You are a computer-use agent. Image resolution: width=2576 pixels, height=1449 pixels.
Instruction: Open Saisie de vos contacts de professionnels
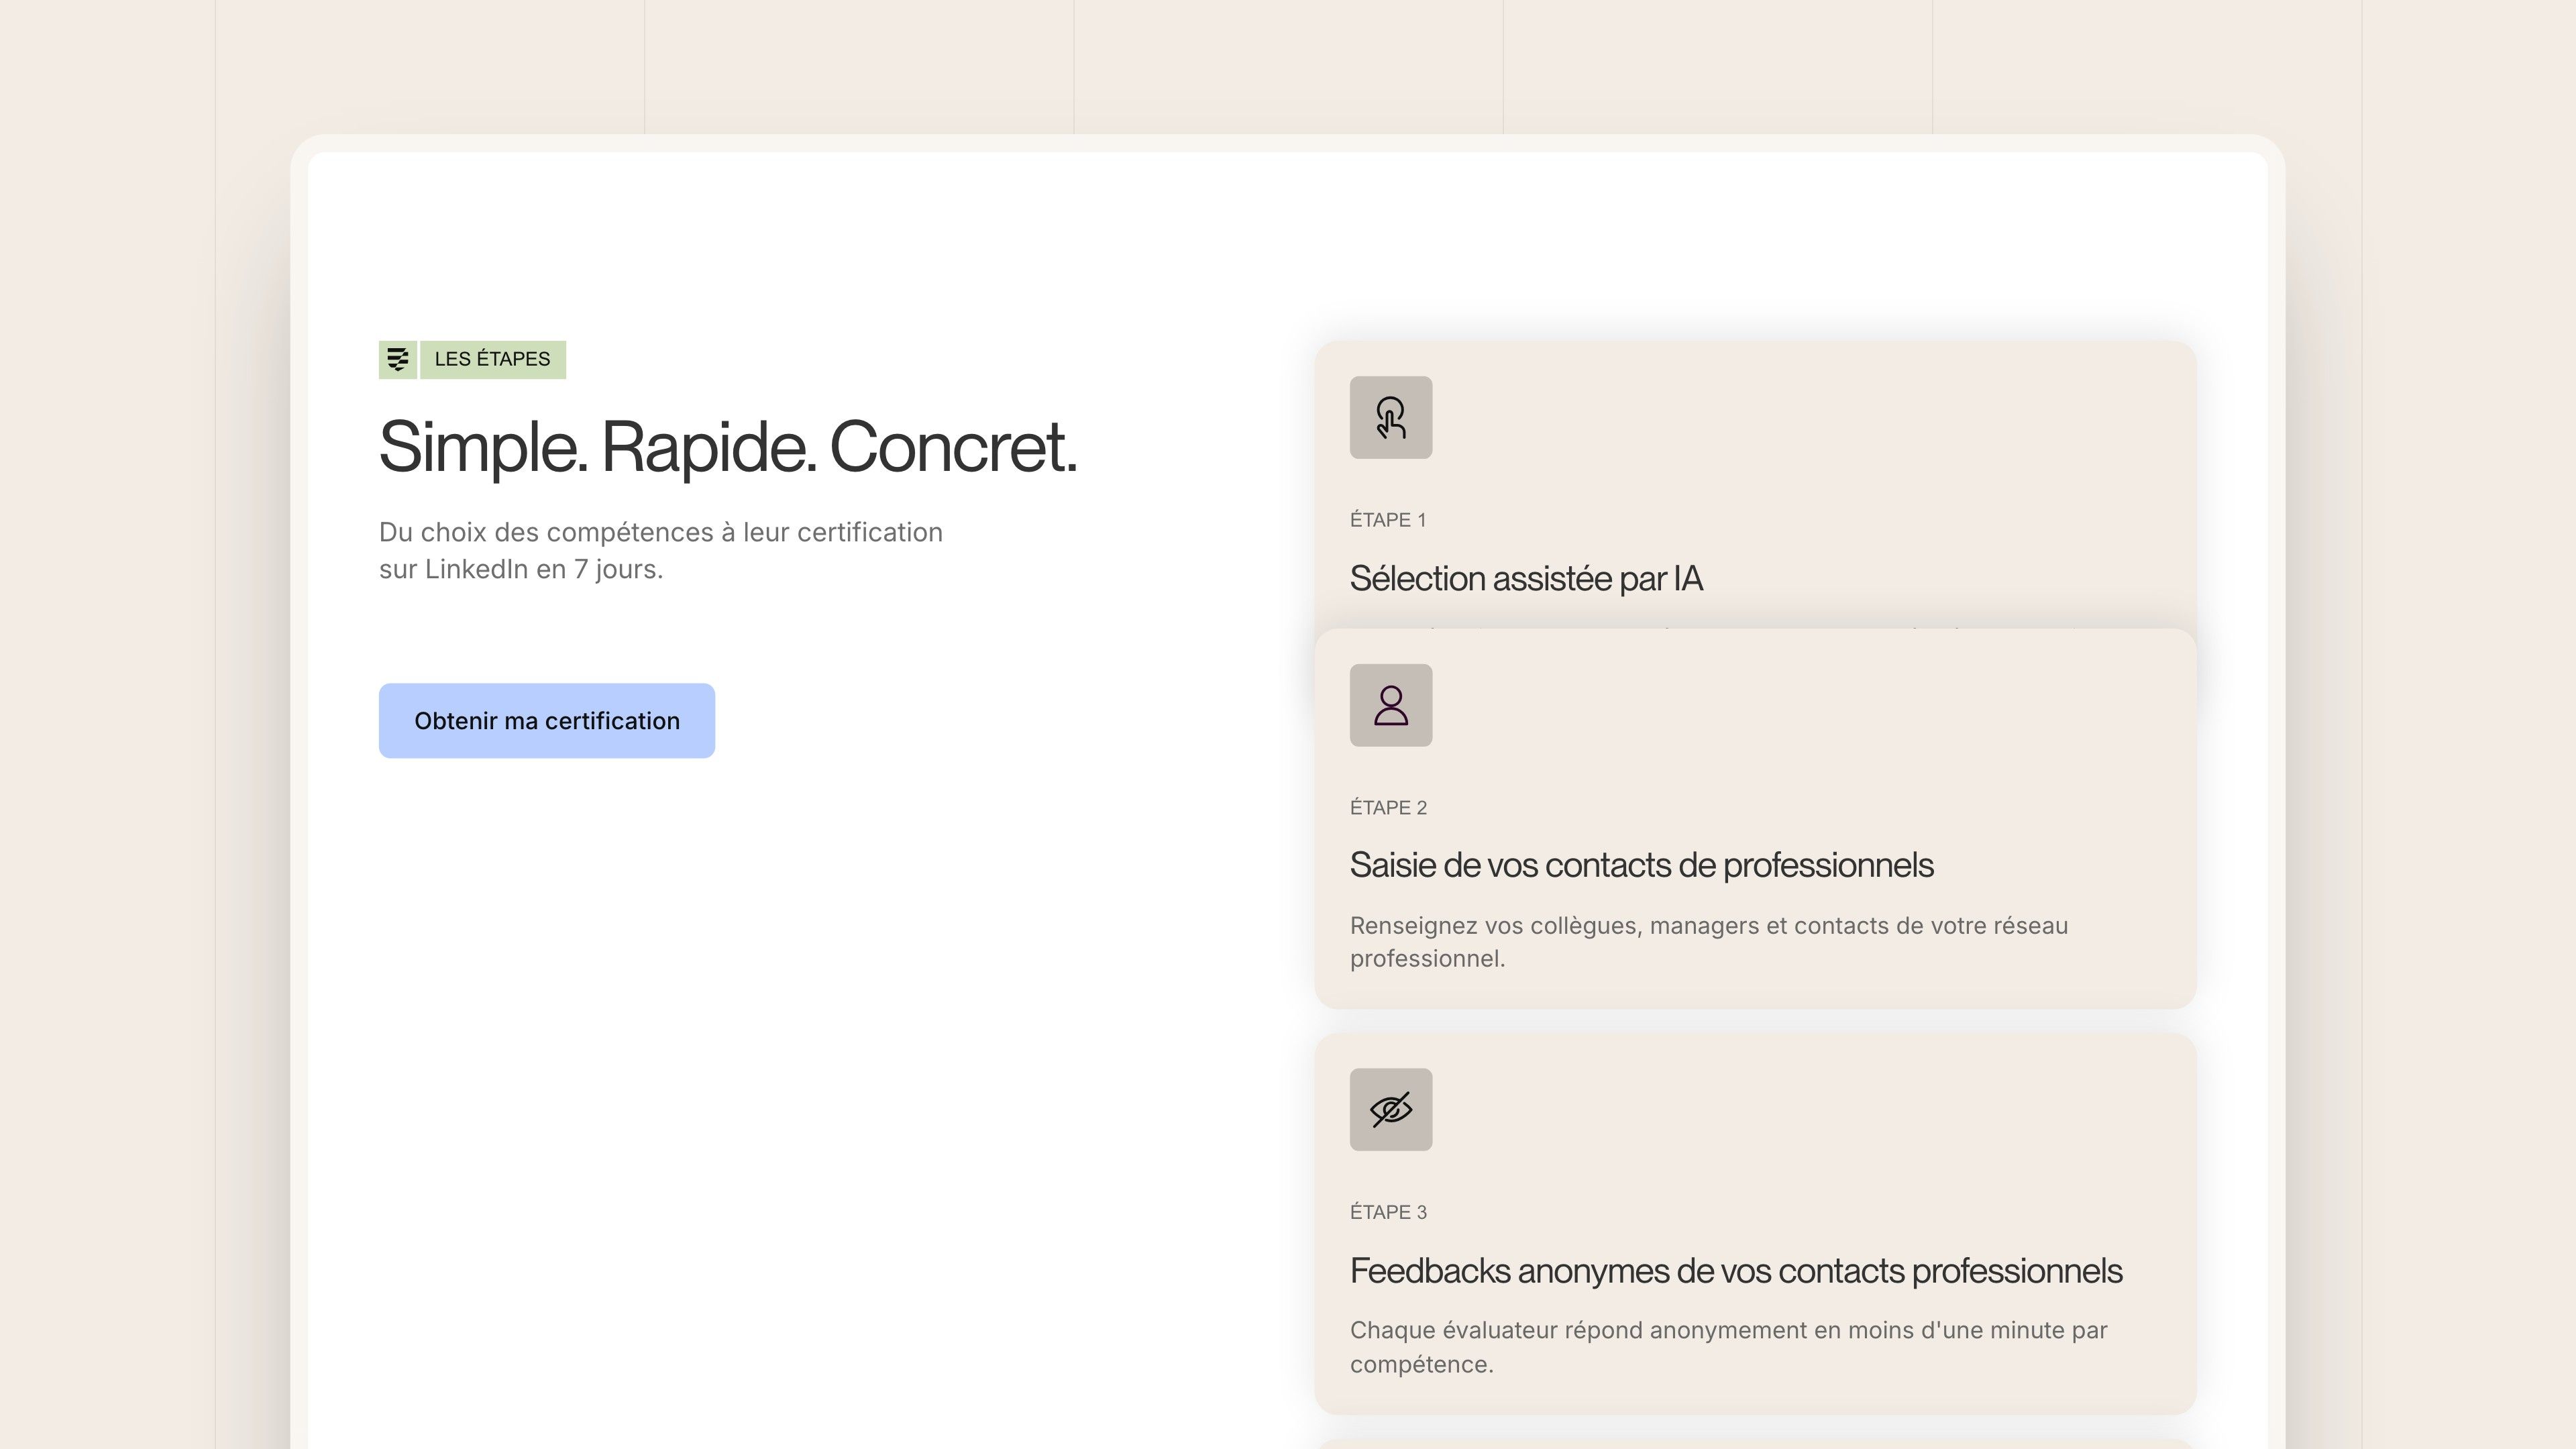(x=1641, y=865)
